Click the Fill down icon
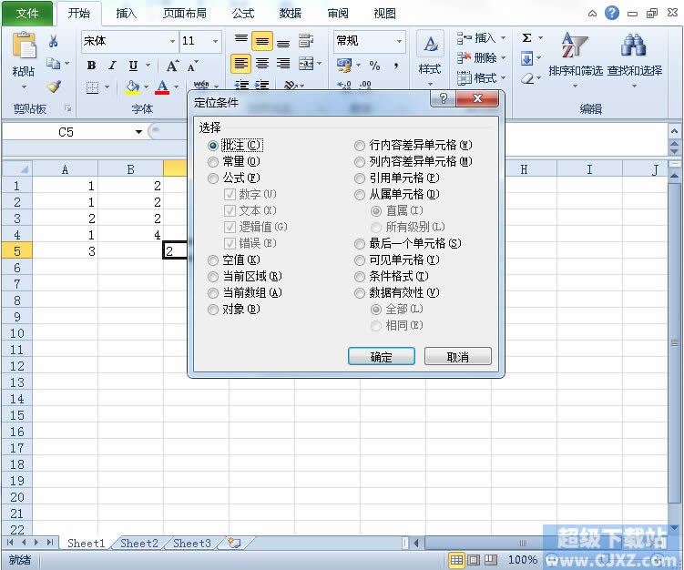This screenshot has height=570, width=684. (x=527, y=58)
